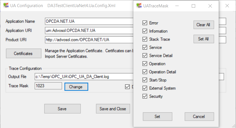Click the Change trace mask button
Screen dimensions: 236x128
click(x=76, y=87)
